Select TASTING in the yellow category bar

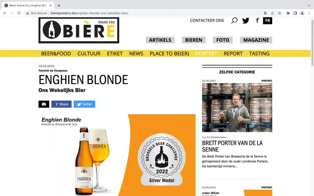pos(259,53)
